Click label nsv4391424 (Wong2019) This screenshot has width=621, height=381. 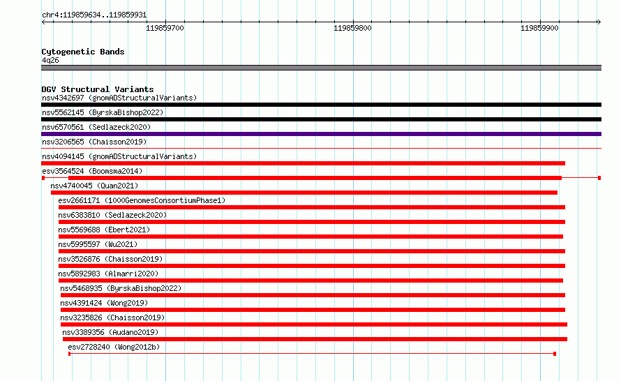(104, 303)
